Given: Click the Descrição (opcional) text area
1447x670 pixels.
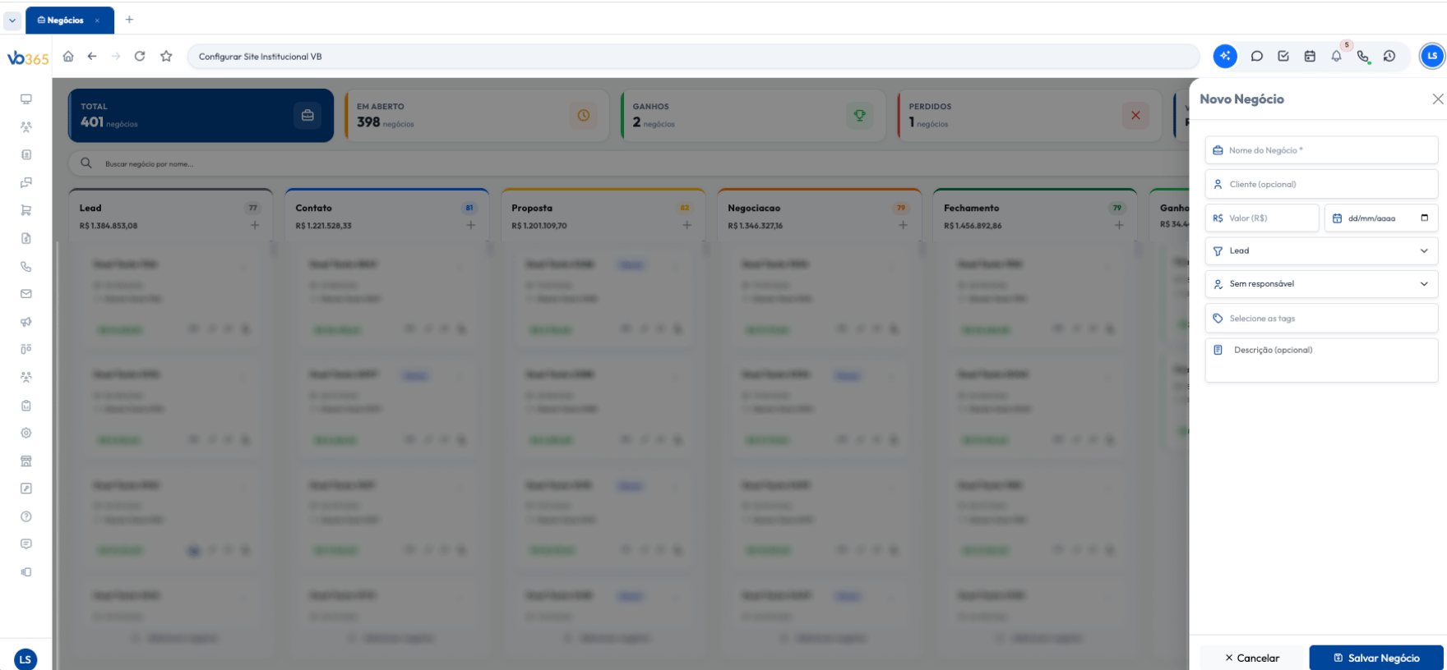Looking at the screenshot, I should click(x=1322, y=360).
